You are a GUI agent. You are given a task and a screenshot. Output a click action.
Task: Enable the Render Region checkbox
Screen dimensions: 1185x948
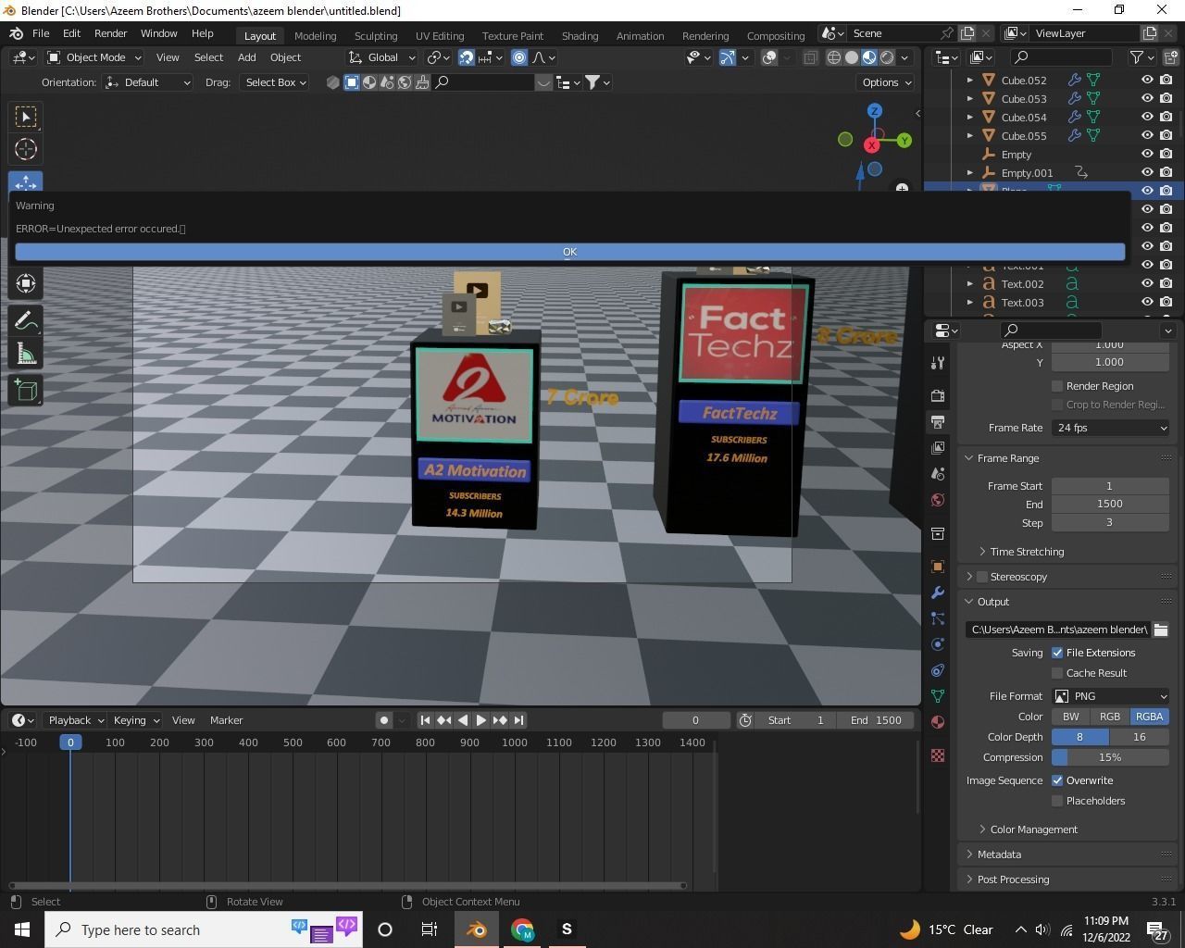(1057, 386)
